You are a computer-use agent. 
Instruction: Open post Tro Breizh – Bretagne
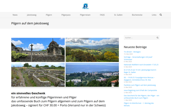pos(132,52)
